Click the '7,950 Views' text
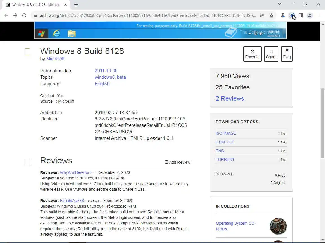The height and width of the screenshot is (243, 325). pos(232,76)
